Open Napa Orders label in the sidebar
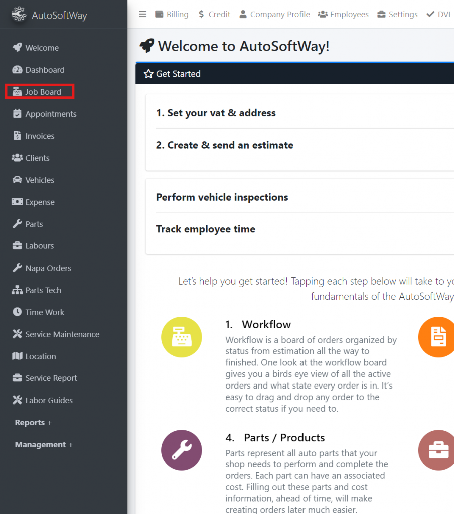 pos(48,268)
